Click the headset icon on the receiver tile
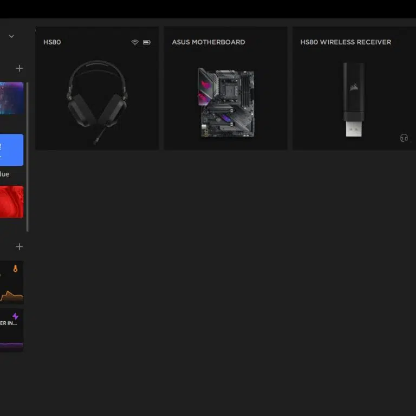This screenshot has width=416, height=416. click(x=404, y=138)
